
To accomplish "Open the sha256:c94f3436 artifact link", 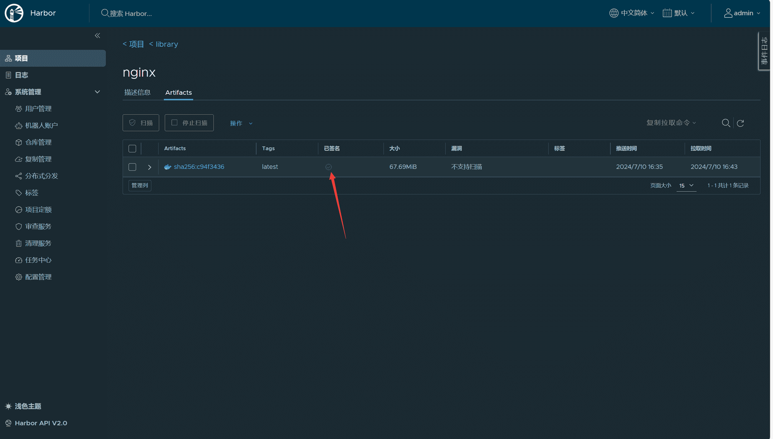I will (x=199, y=167).
